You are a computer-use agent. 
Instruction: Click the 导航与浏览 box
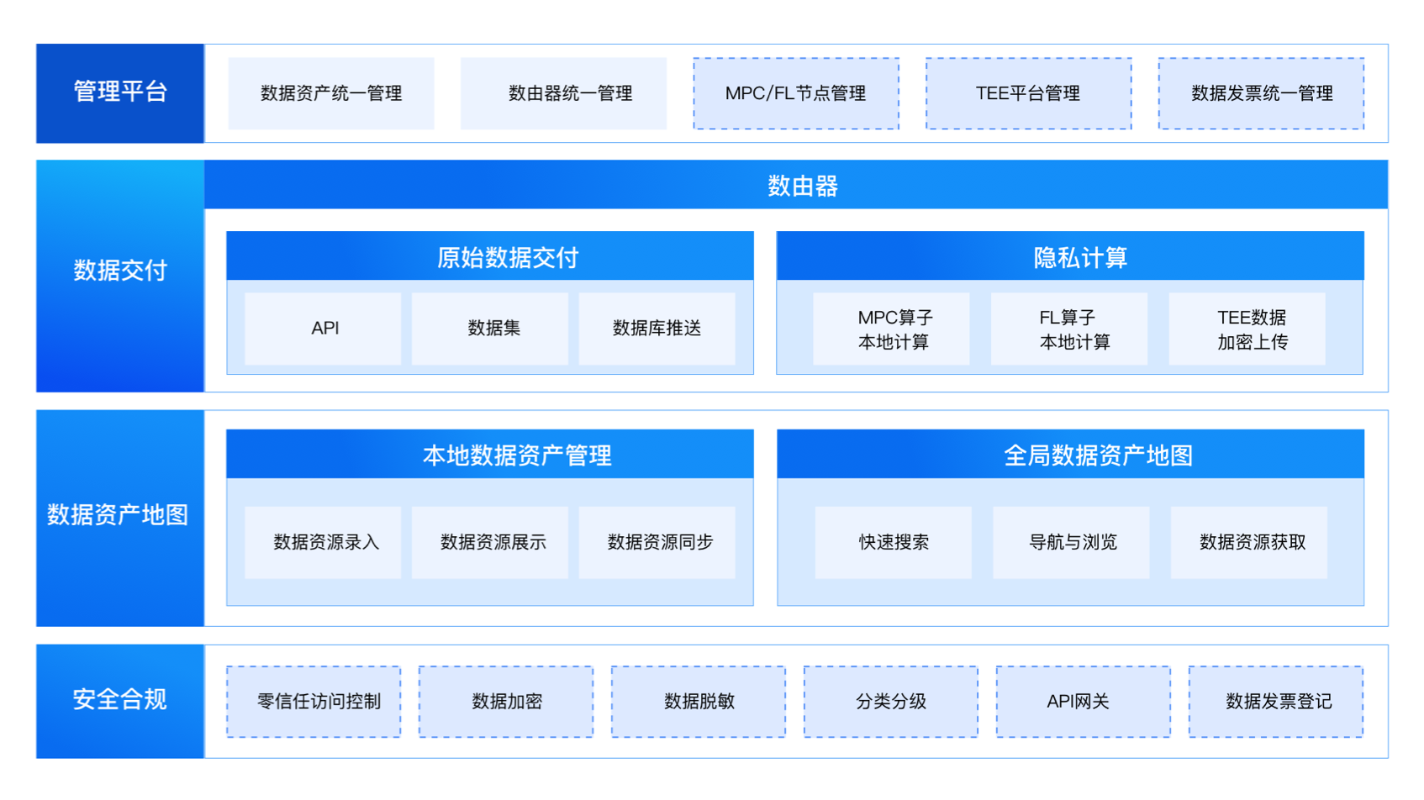point(1072,543)
